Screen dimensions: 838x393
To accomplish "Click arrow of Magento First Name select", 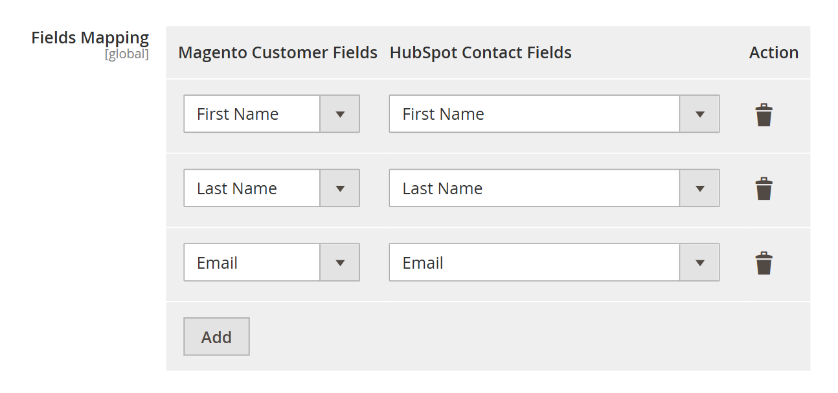I will pos(340,114).
